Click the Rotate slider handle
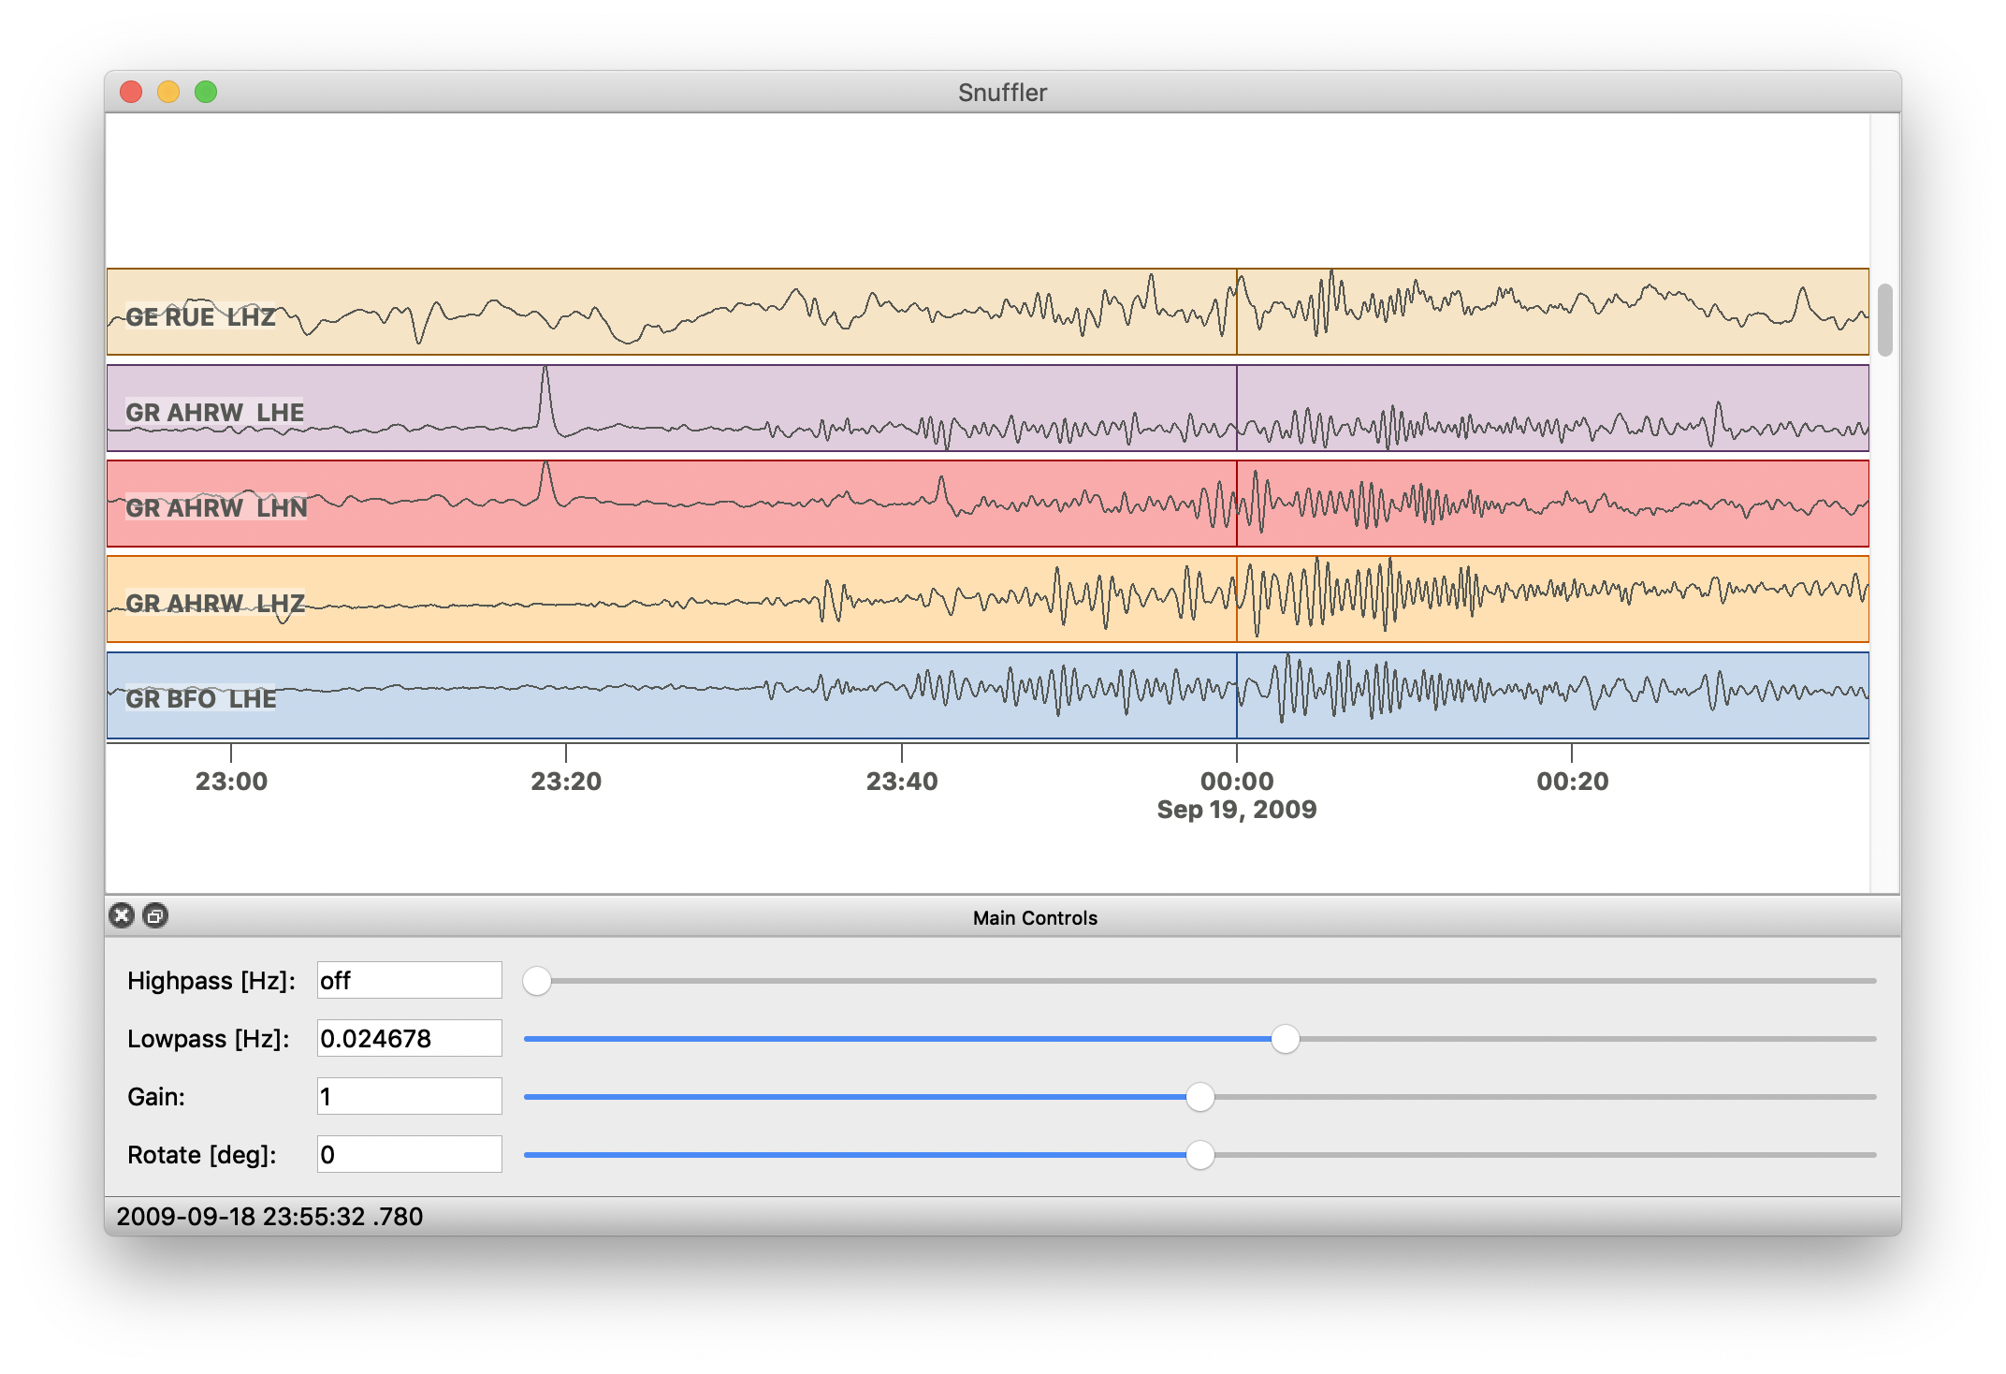Viewport: 2006px width, 1374px height. (x=1200, y=1155)
